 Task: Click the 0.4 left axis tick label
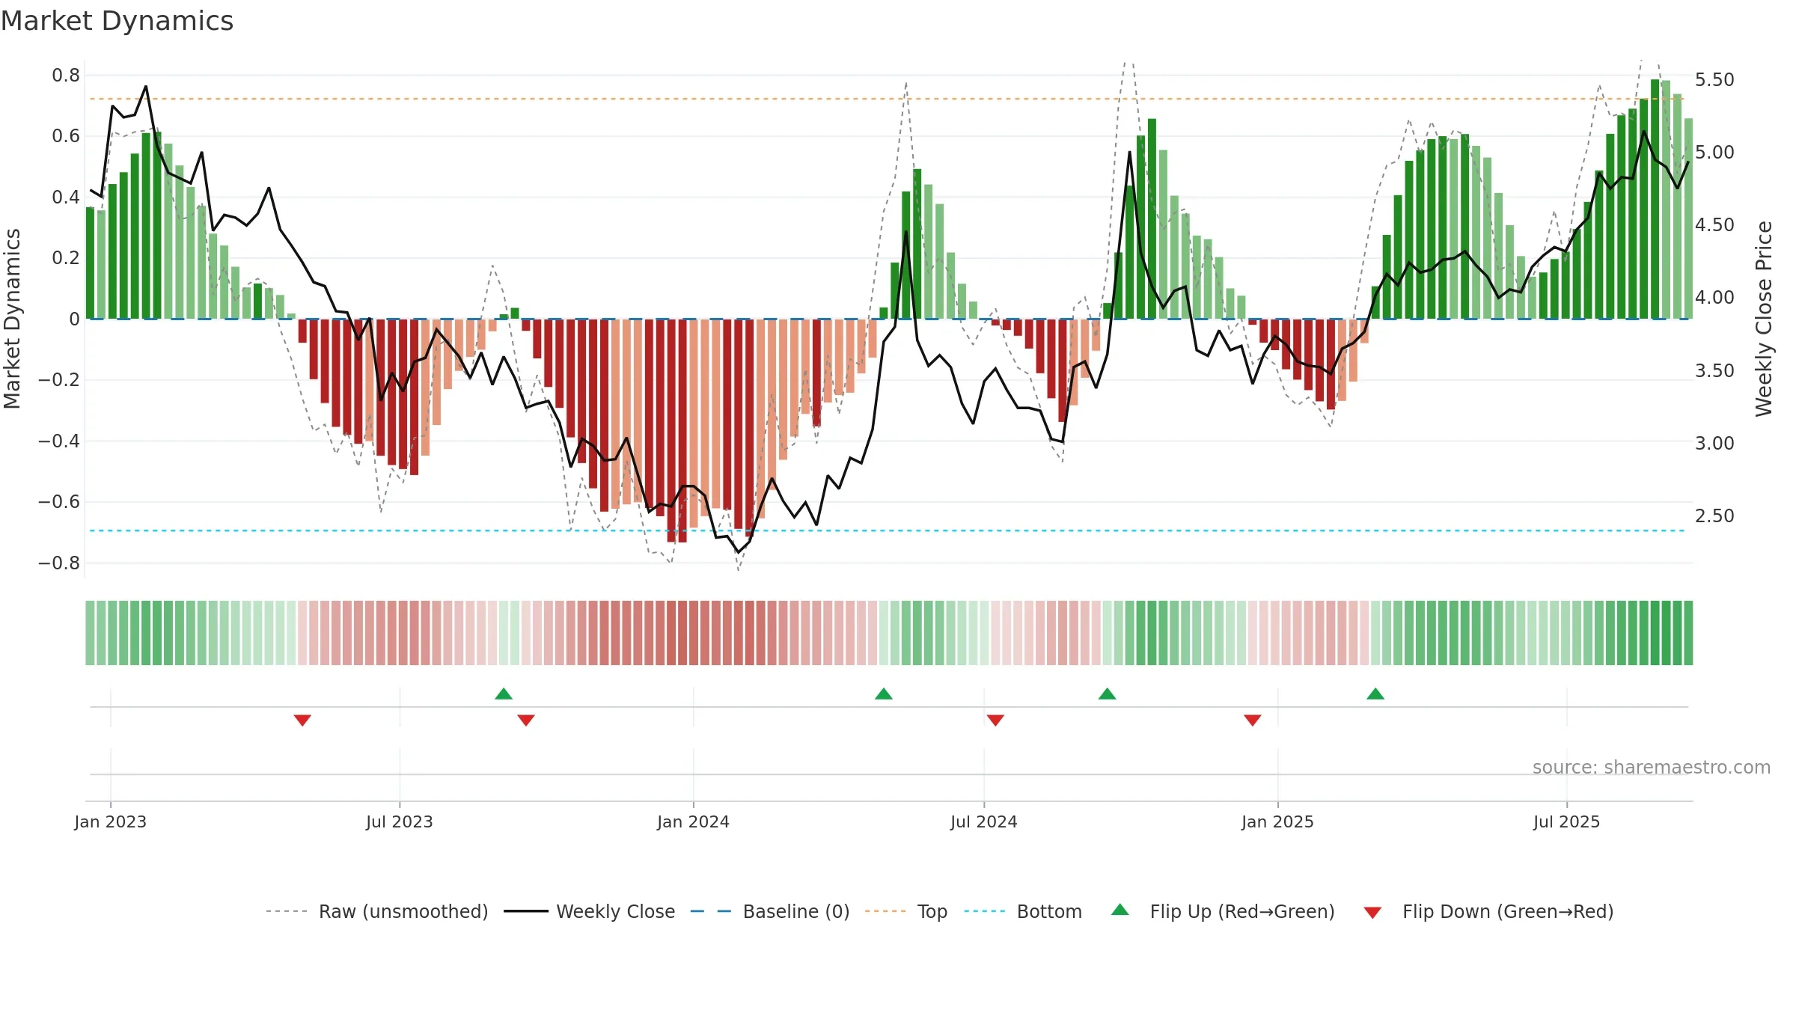[66, 198]
